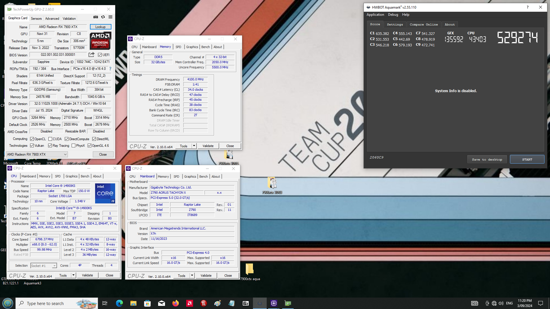Click the taskbar search box
Viewport: 550px width, 309px height.
57,303
